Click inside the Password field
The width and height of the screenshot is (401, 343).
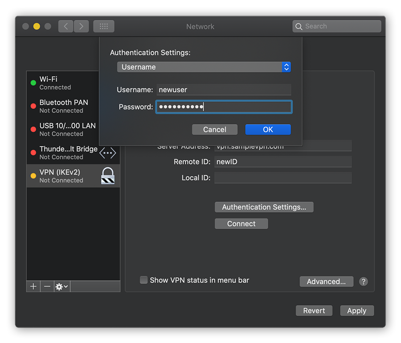224,107
